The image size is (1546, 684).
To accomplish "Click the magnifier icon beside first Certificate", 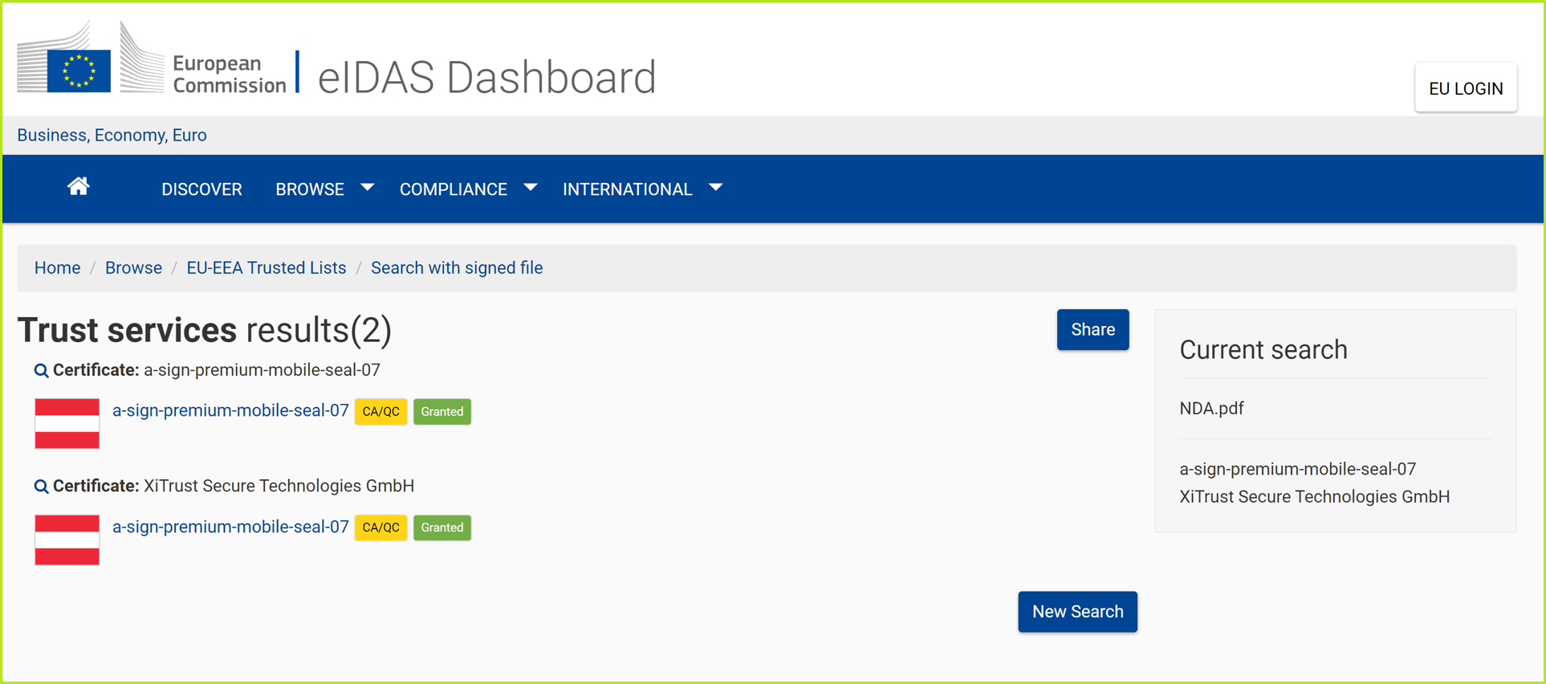I will 41,371.
